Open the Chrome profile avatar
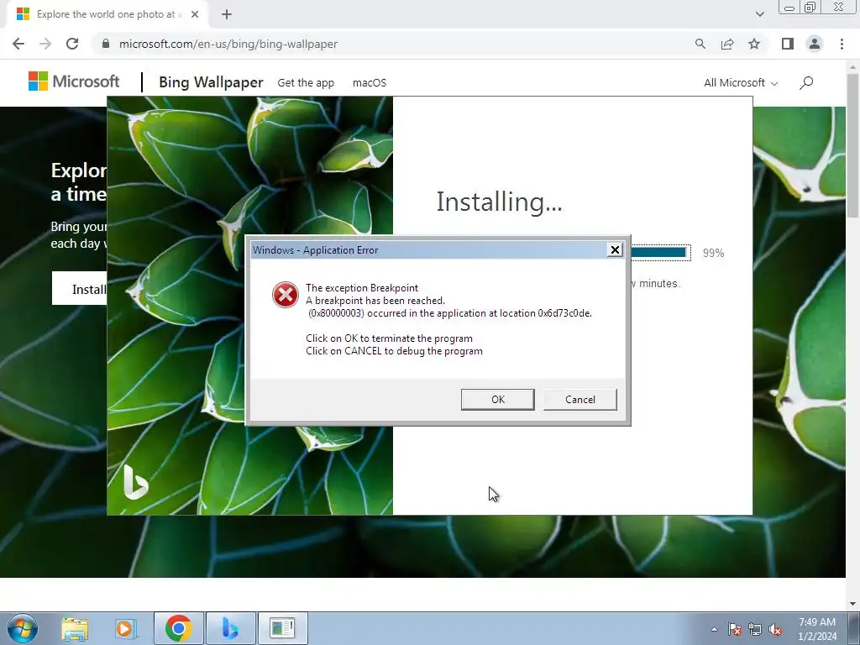 point(815,44)
